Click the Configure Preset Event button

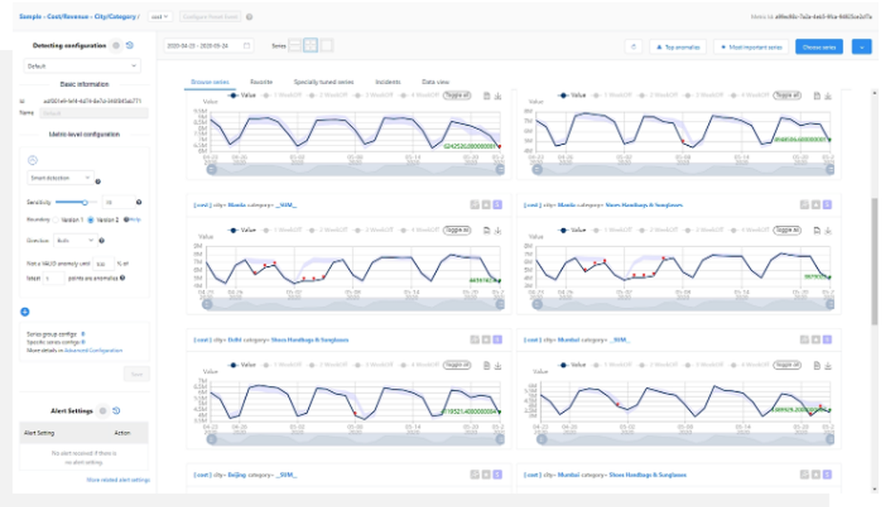(x=210, y=17)
